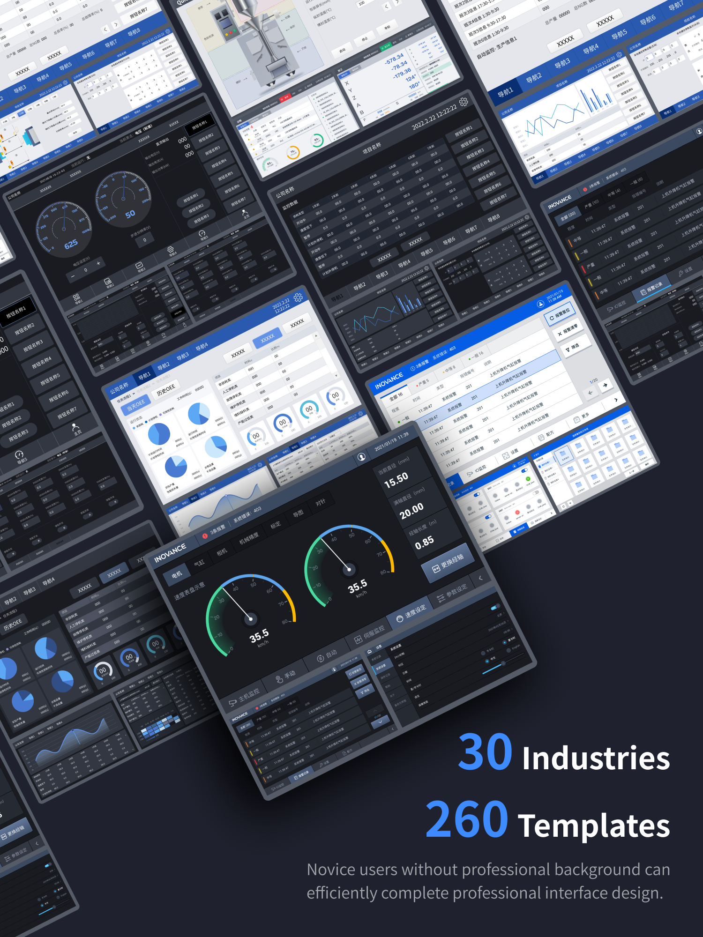Open user avatar in white INOVANCE alarm panel
This screenshot has height=937, width=703.
[x=540, y=304]
